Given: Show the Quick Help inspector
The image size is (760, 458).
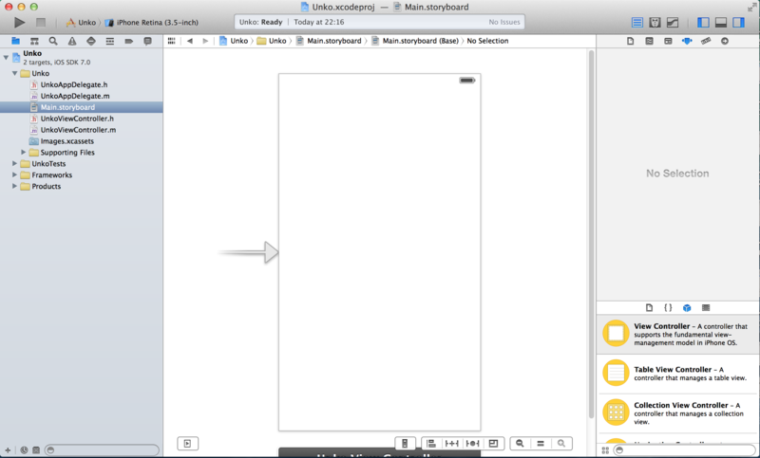Looking at the screenshot, I should tap(649, 41).
